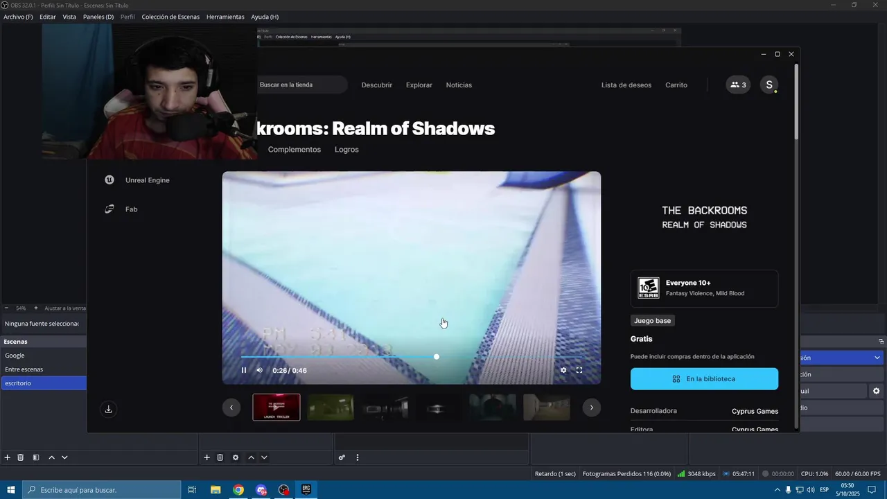Image resolution: width=887 pixels, height=499 pixels.
Task: Open the Ajustar a la ventana scaling dropdown
Action: [64, 308]
